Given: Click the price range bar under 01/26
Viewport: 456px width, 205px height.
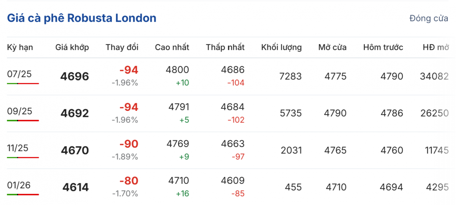Looking at the screenshot, I should (x=23, y=194).
